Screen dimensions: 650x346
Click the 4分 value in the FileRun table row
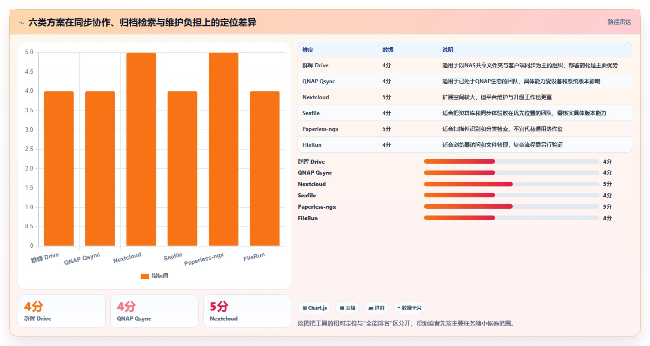click(x=387, y=145)
